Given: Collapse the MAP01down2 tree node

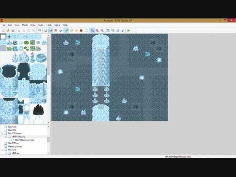Looking at the screenshot, I should pyautogui.click(x=6, y=137).
